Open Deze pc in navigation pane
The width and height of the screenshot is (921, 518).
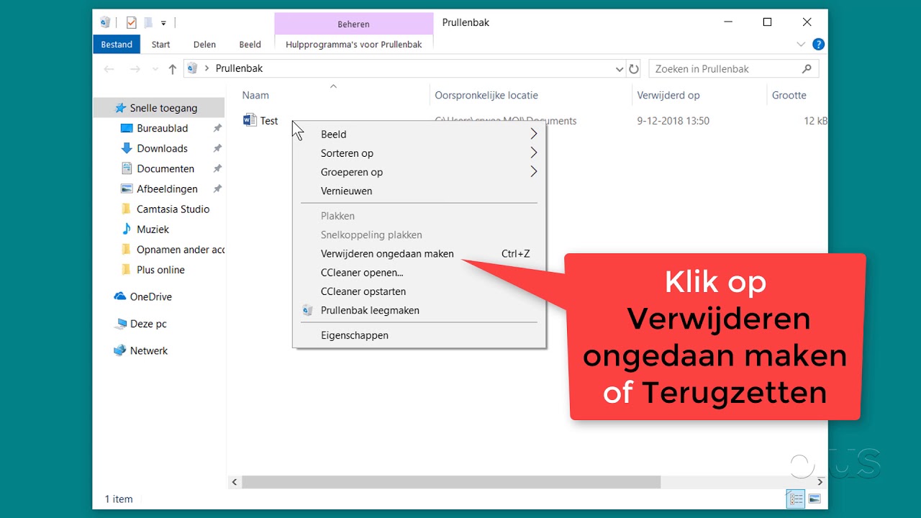tap(140, 324)
